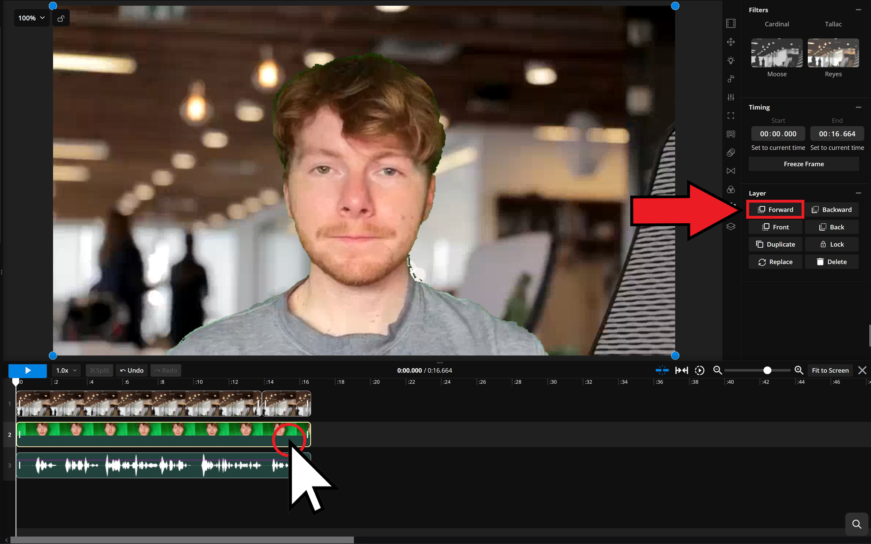871x544 pixels.
Task: Open the Adjust lighting panel icon
Action: pyautogui.click(x=731, y=60)
